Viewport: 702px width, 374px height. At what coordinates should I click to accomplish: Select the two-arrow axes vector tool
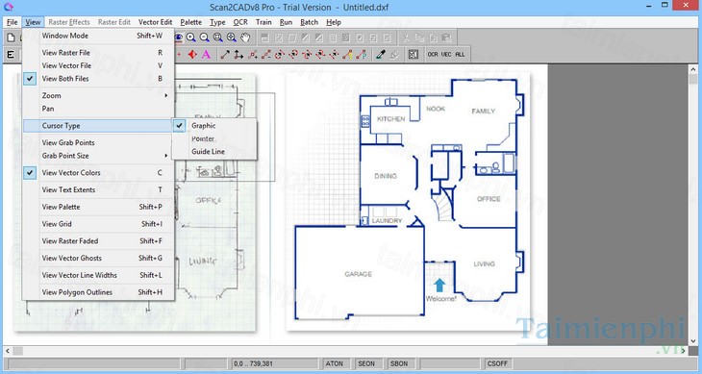(238, 55)
